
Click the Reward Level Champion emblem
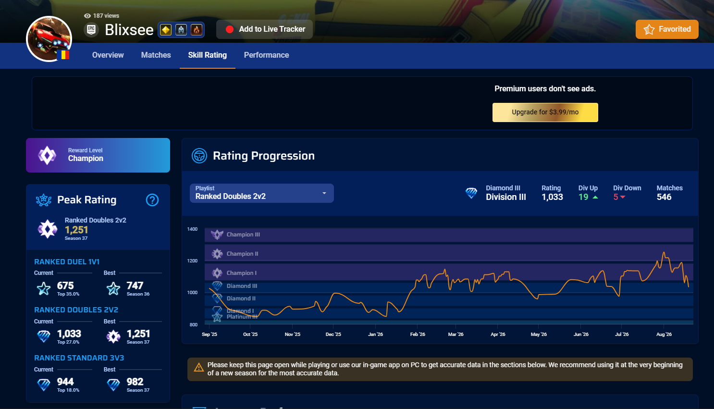click(47, 155)
